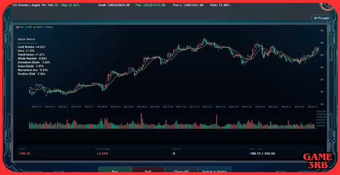340x175 pixels.
Task: Click the 240 price axis label
Action: 322,67
